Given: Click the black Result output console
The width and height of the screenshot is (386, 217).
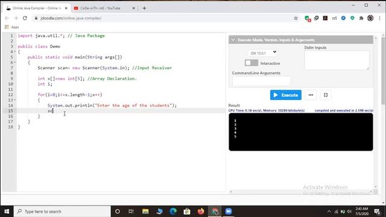Looking at the screenshot, I should pyautogui.click(x=300, y=132).
